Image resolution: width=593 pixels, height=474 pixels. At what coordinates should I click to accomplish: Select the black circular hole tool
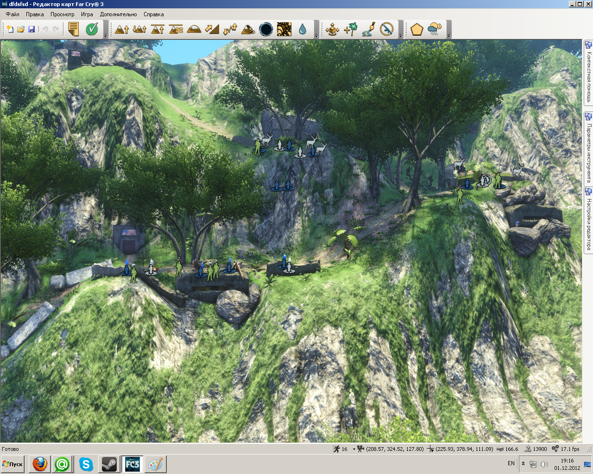point(266,29)
